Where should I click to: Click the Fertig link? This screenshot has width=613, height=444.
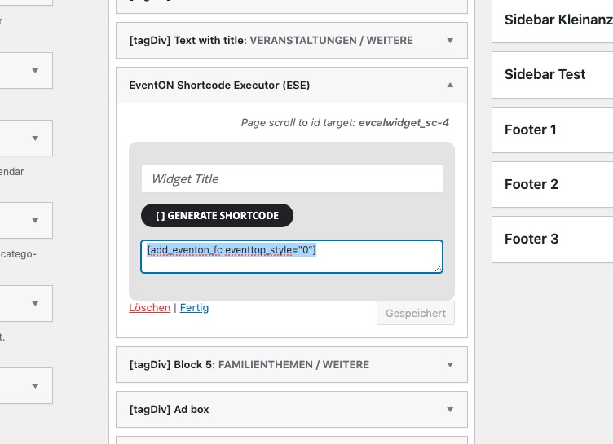coord(194,308)
